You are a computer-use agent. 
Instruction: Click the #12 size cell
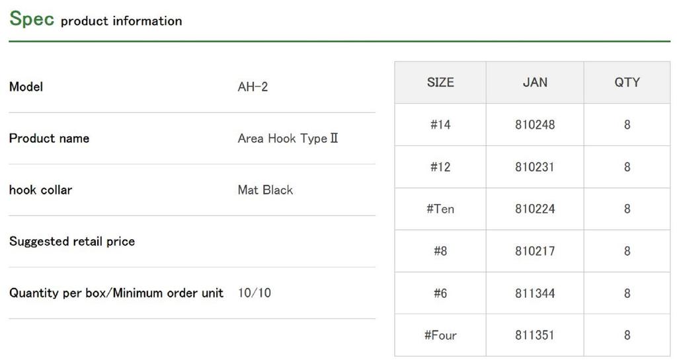point(440,167)
